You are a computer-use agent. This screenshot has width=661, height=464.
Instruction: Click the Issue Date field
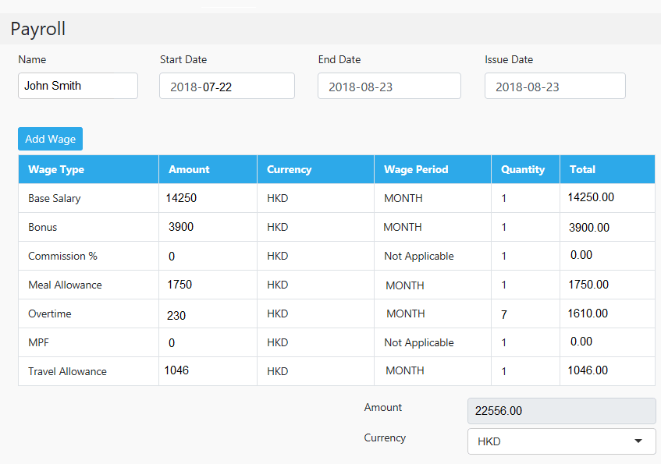[555, 86]
